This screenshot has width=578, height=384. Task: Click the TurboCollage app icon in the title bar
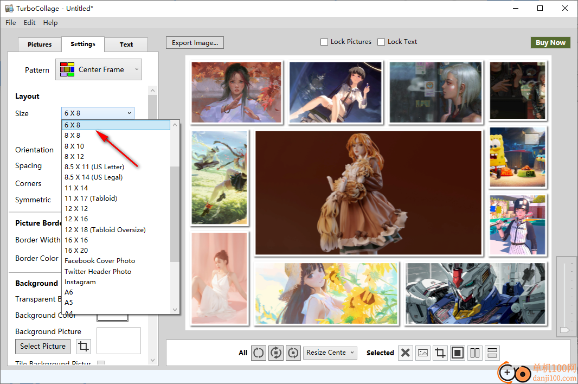pos(9,8)
